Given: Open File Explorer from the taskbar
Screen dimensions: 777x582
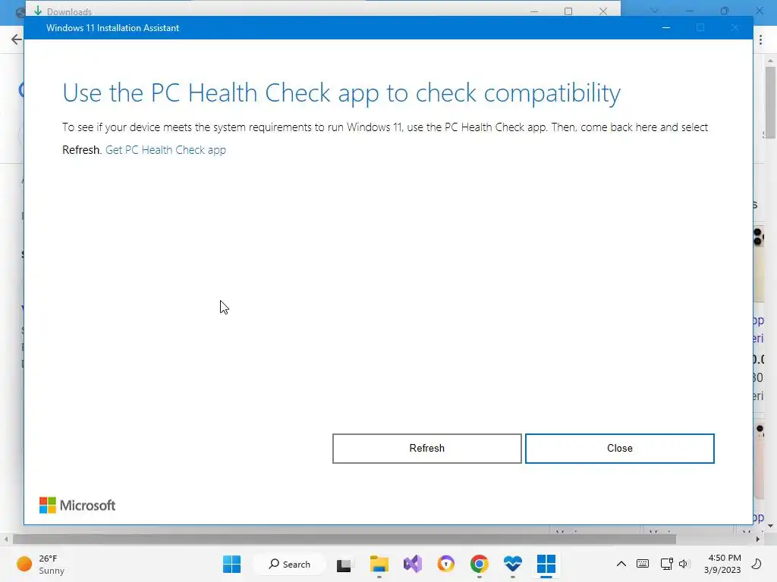Looking at the screenshot, I should [379, 564].
